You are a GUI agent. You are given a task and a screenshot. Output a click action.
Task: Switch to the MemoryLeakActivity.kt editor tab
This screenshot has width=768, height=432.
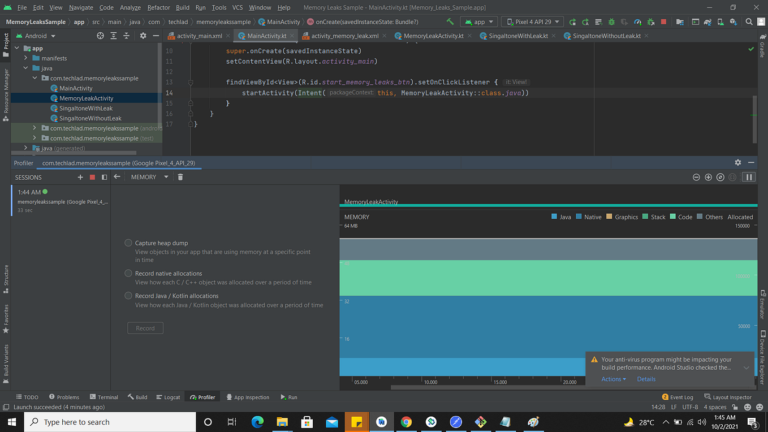click(x=429, y=36)
